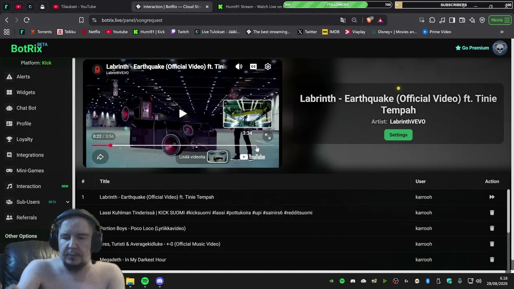Skip the Labrinth Earthquake song in the queue
The height and width of the screenshot is (289, 514).
492,197
